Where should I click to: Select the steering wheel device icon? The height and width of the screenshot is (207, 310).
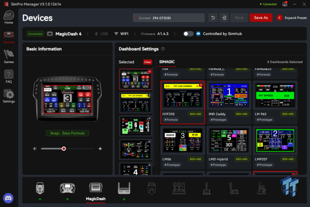point(67,188)
